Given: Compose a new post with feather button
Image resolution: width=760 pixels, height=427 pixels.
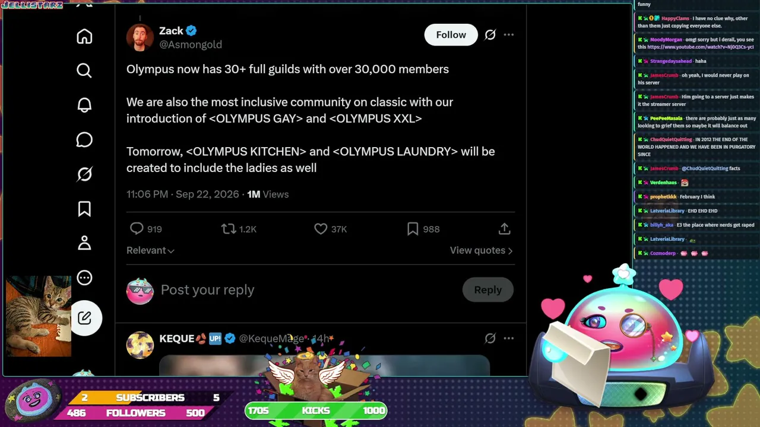Looking at the screenshot, I should 85,318.
